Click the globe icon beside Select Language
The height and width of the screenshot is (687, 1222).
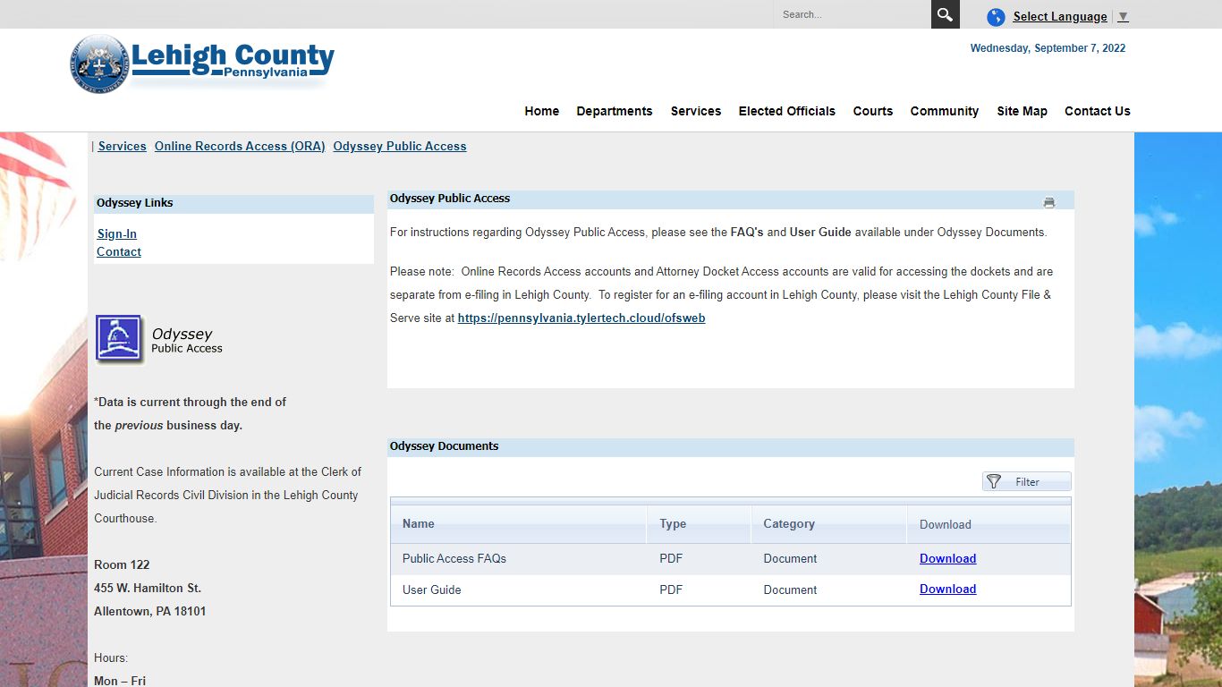pyautogui.click(x=996, y=17)
